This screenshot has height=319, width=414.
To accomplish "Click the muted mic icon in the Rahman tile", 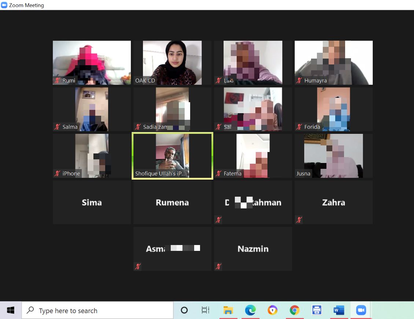I will pos(218,219).
